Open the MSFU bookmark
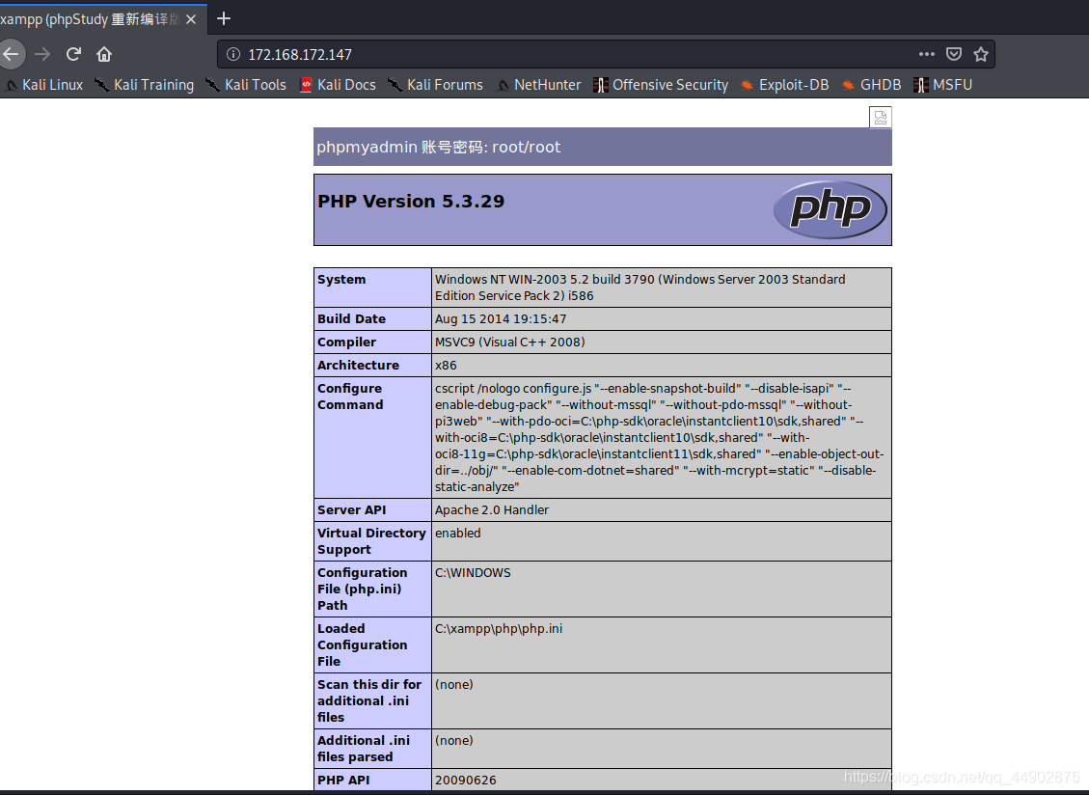The width and height of the screenshot is (1089, 795). [943, 85]
